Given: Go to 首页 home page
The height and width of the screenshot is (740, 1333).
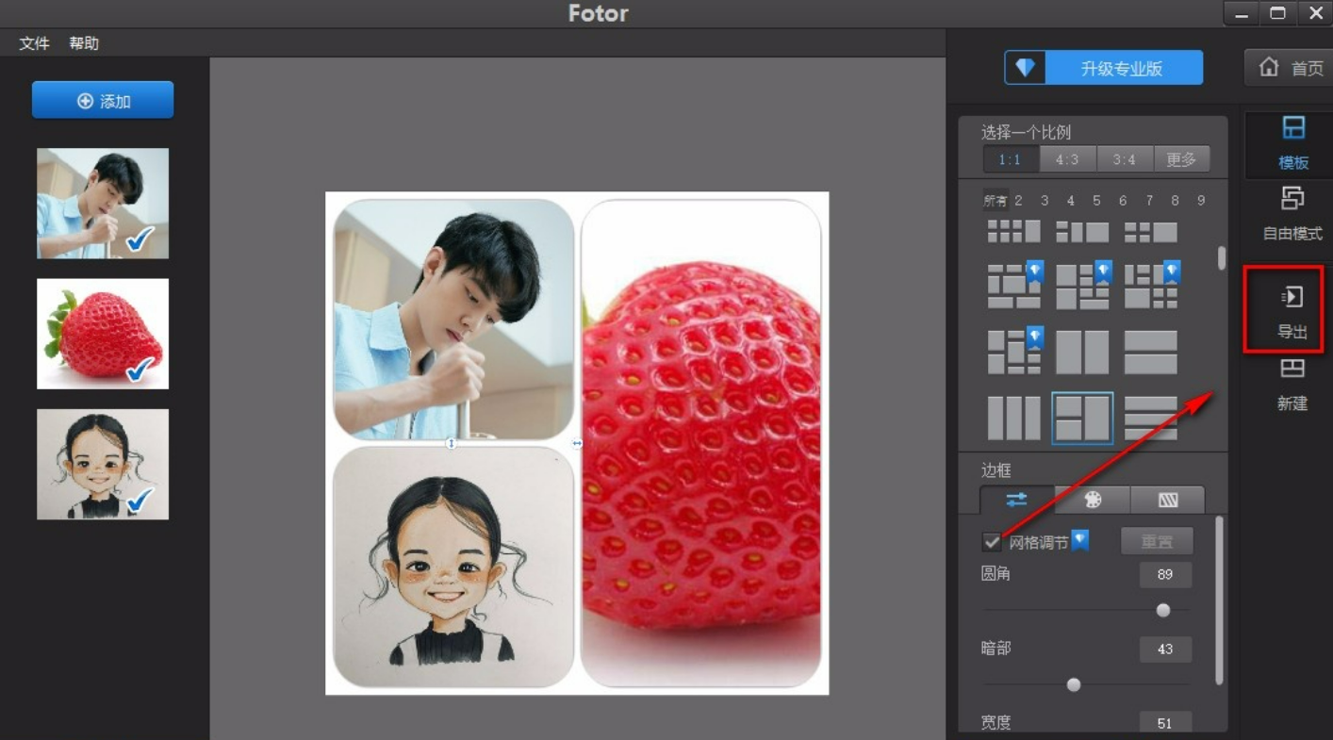Looking at the screenshot, I should click(x=1289, y=68).
